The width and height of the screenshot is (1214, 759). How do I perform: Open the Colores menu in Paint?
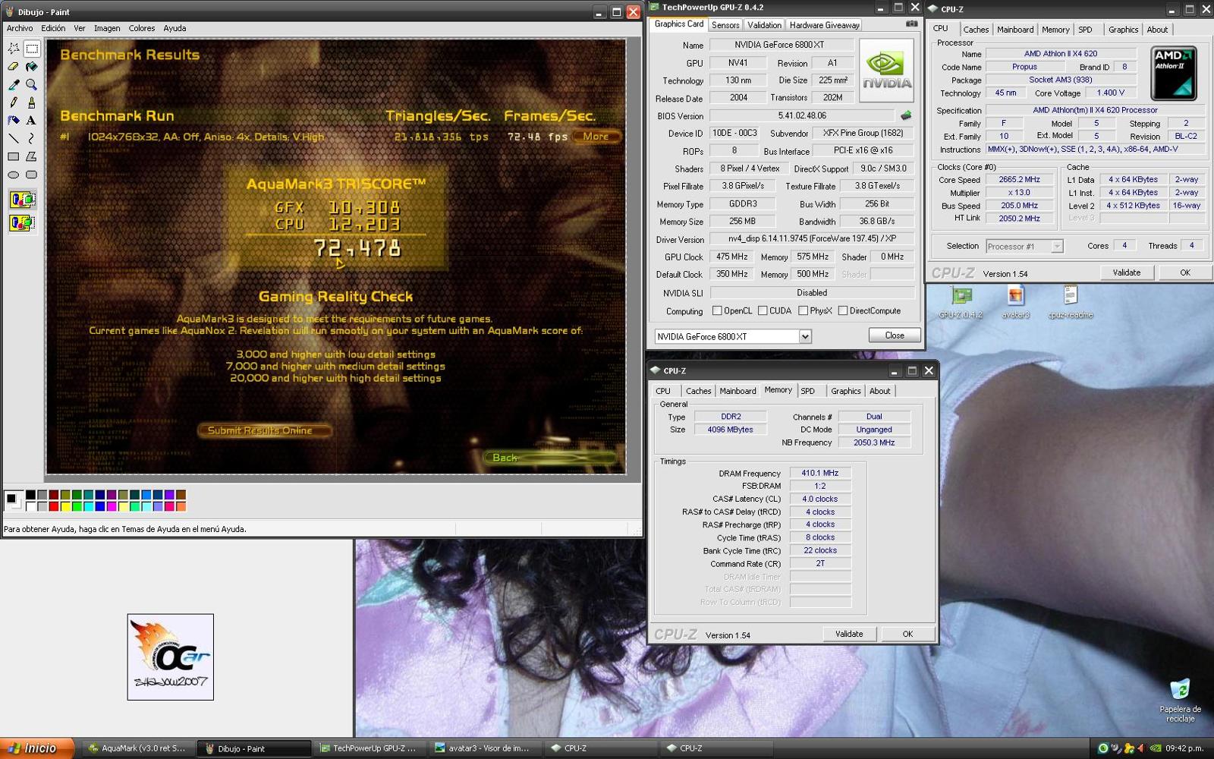[x=142, y=28]
